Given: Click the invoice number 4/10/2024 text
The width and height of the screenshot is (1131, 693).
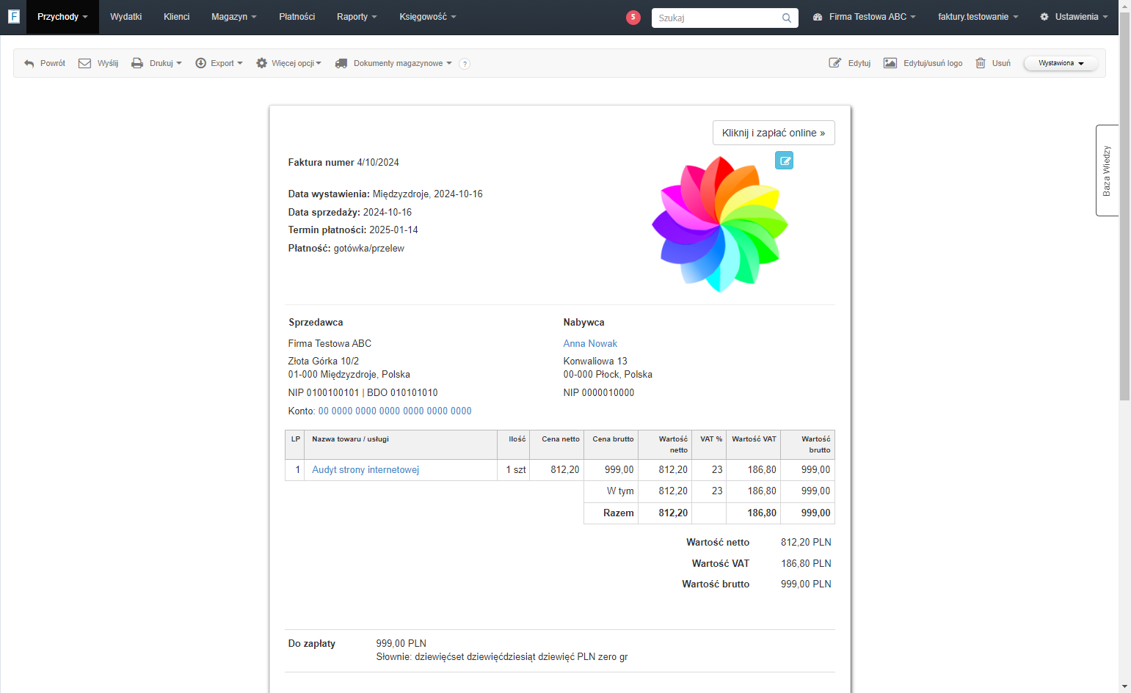Looking at the screenshot, I should (378, 163).
